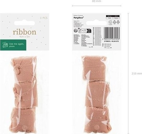Click the circular recycling symbol on the back label
The image size is (142, 134).
(x=110, y=22)
